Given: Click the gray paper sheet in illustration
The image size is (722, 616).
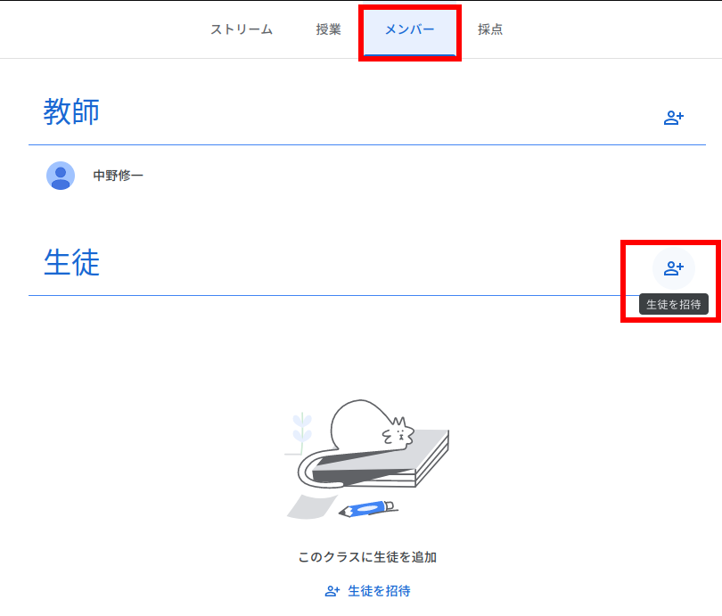Looking at the screenshot, I should click(301, 505).
